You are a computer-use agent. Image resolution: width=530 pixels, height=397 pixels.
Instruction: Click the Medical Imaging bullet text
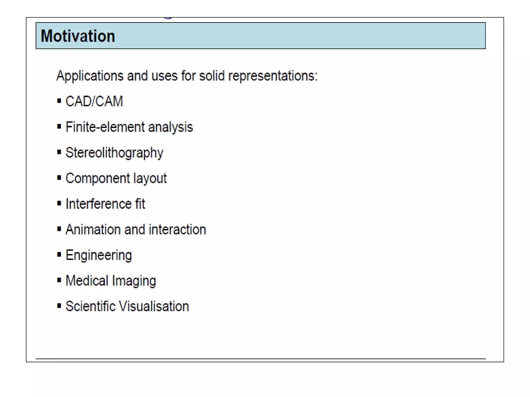click(x=111, y=281)
